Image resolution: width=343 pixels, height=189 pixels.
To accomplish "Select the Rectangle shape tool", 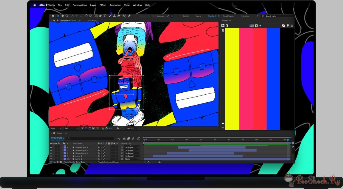I will tap(96, 16).
